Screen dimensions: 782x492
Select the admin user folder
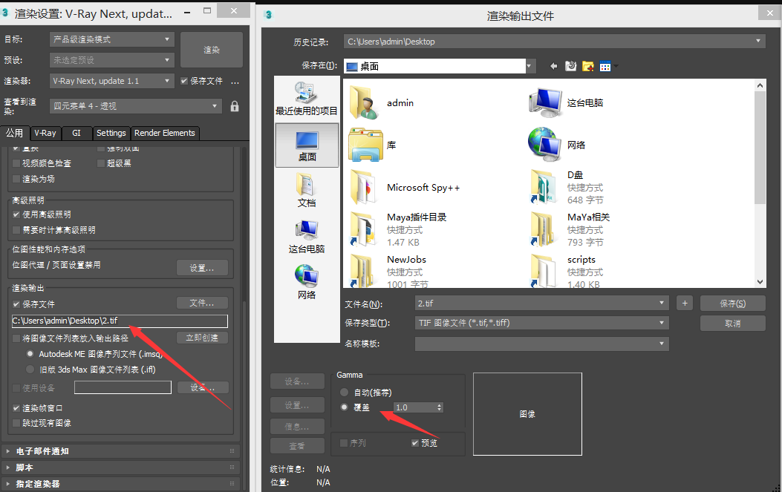pos(382,102)
